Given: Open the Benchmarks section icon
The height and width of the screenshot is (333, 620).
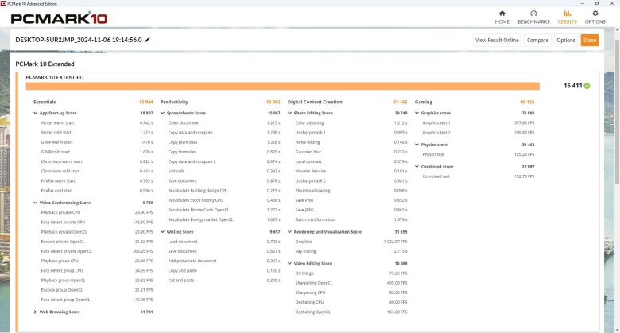Looking at the screenshot, I should point(533,16).
